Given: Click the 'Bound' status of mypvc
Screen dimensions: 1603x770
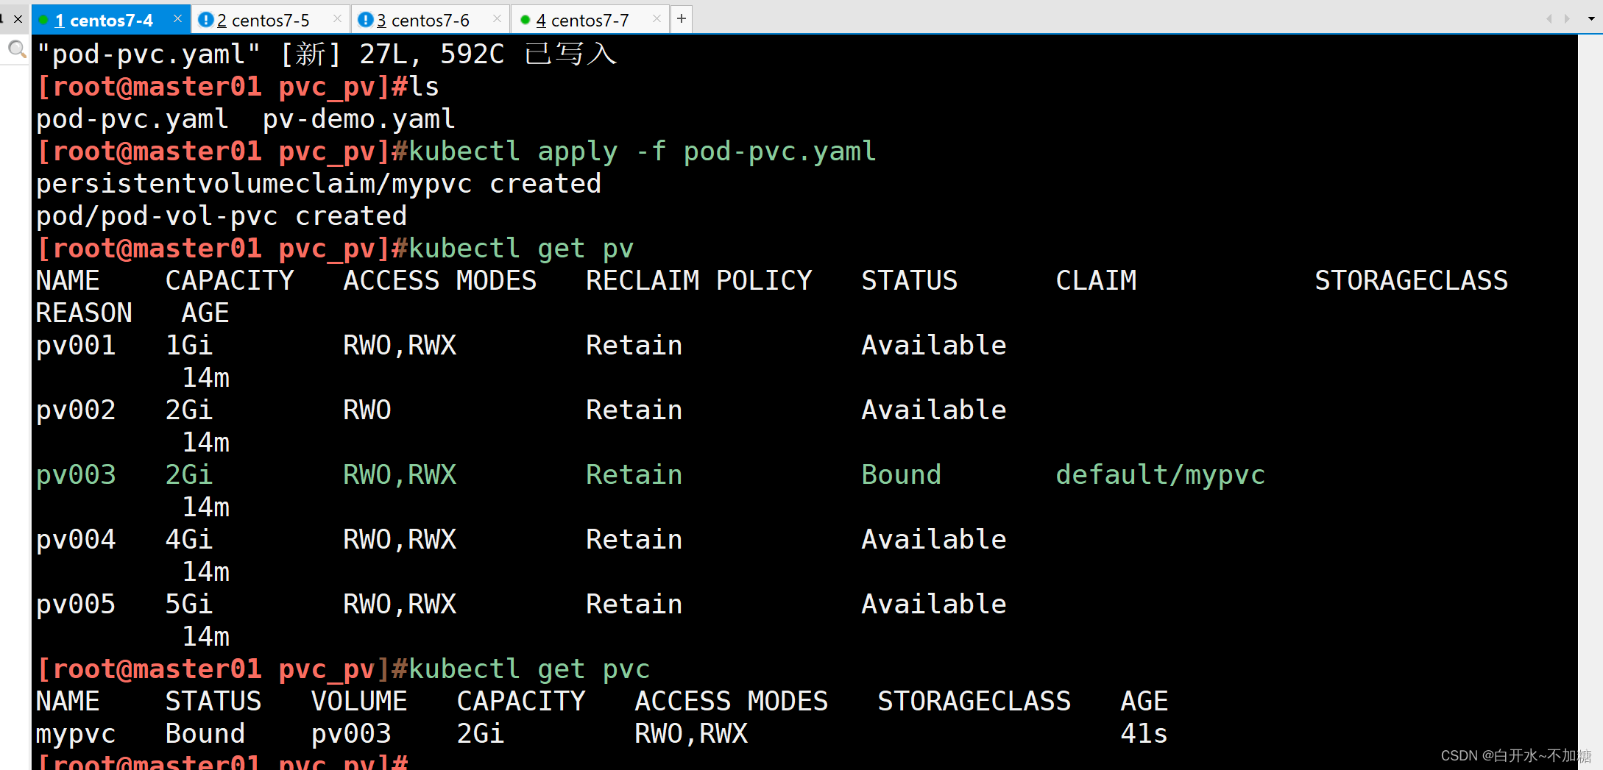Looking at the screenshot, I should click(205, 734).
